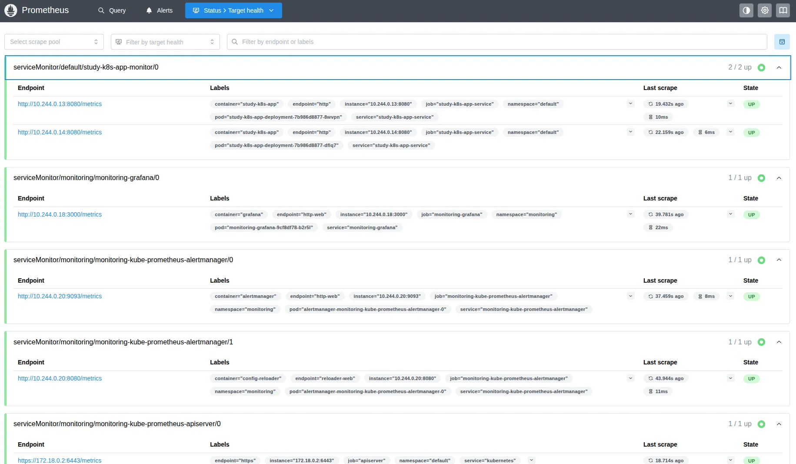Open the Select scrape pool dropdown
796x464 pixels.
[x=54, y=42]
